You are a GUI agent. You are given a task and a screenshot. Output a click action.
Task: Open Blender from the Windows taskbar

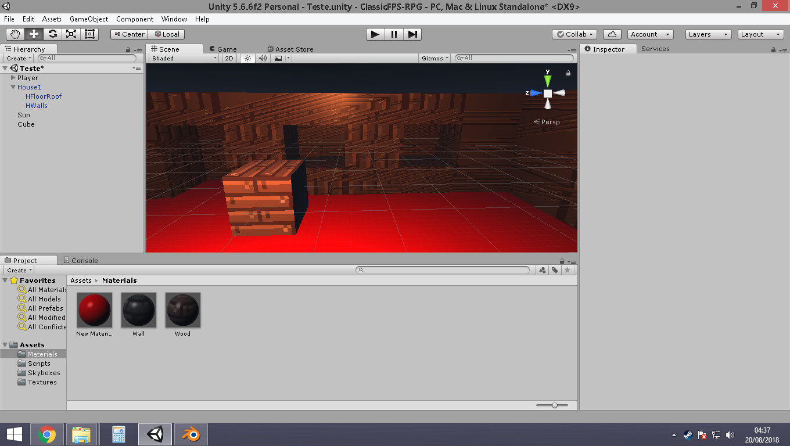pyautogui.click(x=191, y=434)
